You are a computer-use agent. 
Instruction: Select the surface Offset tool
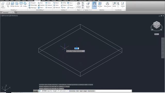(63, 3)
